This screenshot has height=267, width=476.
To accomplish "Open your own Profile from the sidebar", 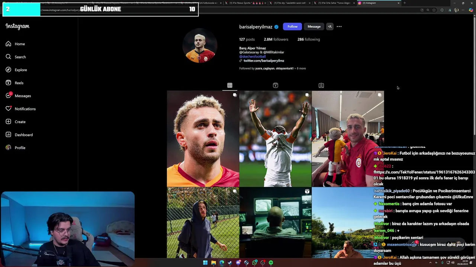I will point(15,148).
